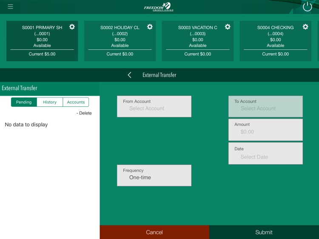Tap the Amount field
Image resolution: width=319 pixels, height=239 pixels.
(x=265, y=130)
